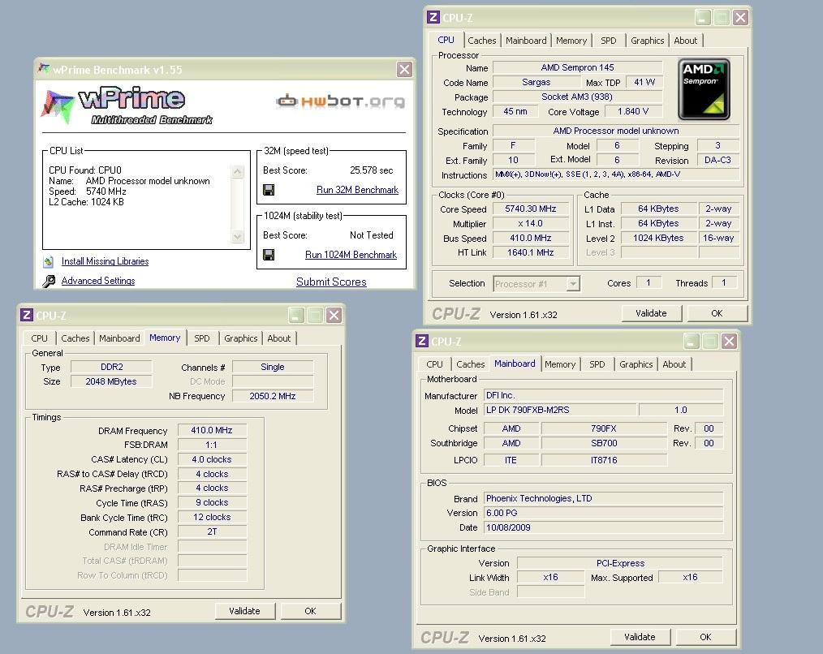The height and width of the screenshot is (654, 823).
Task: Click OK in CPU-Z CPU window
Action: (717, 313)
